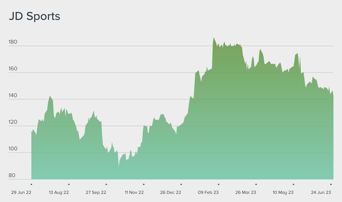Select the 29 Jun 22 date label

21,192
